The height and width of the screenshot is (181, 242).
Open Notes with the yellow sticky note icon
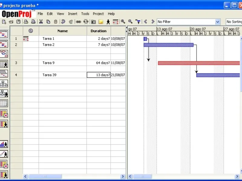(101, 22)
